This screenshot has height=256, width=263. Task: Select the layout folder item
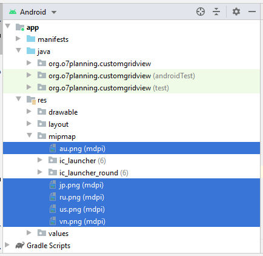tap(58, 124)
